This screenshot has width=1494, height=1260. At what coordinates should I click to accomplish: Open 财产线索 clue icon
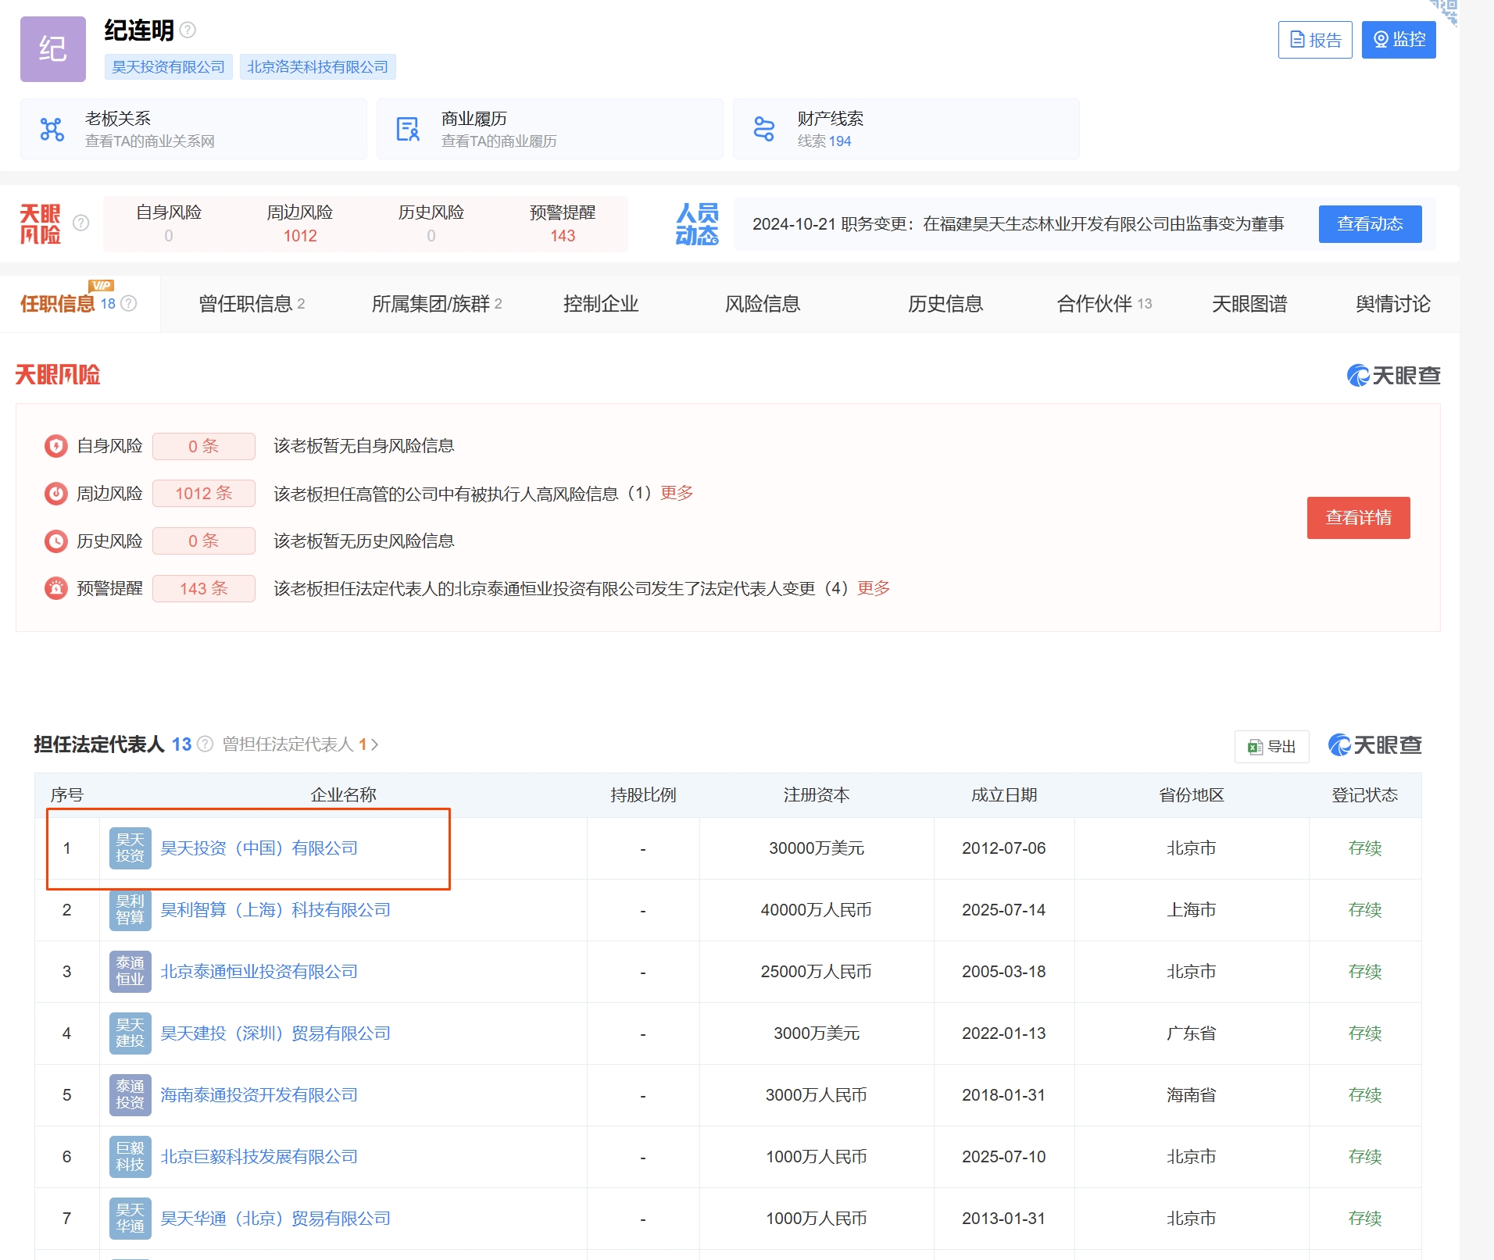coord(763,129)
